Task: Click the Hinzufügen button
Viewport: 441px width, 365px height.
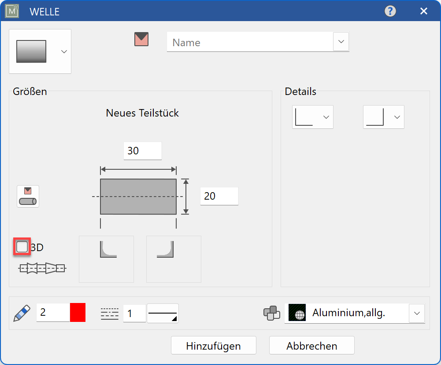Action: (x=213, y=346)
